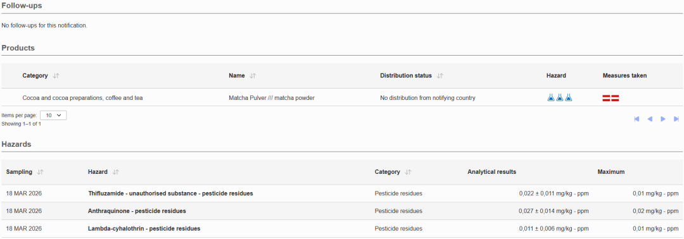Go to last page of products
The height and width of the screenshot is (239, 684).
(676, 119)
